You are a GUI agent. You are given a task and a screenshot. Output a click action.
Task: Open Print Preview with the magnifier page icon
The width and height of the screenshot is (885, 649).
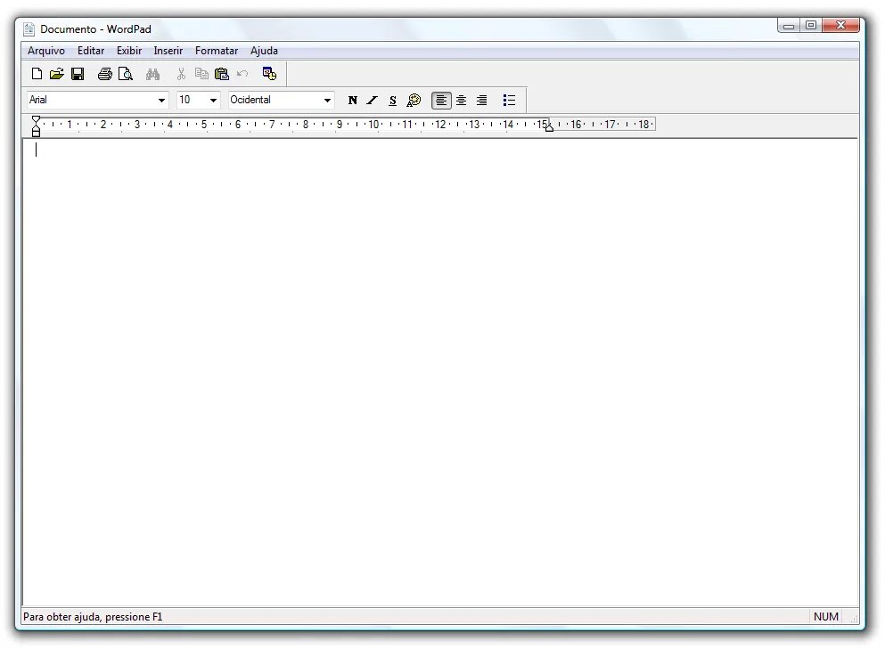pos(126,74)
